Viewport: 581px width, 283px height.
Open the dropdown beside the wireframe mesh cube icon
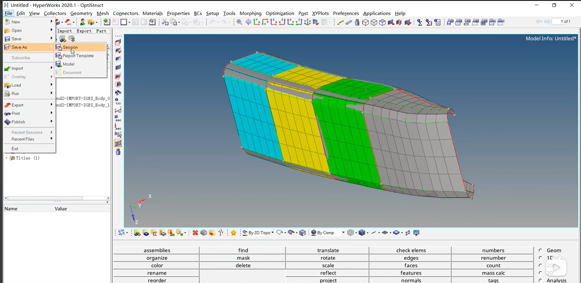[x=356, y=233]
